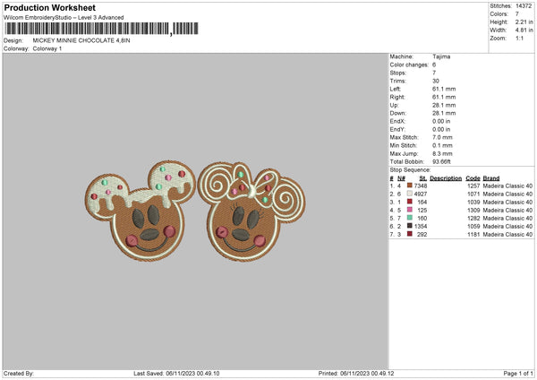Click the Total Bobbin value 93.66ft
The image size is (537, 380).
[x=441, y=161]
